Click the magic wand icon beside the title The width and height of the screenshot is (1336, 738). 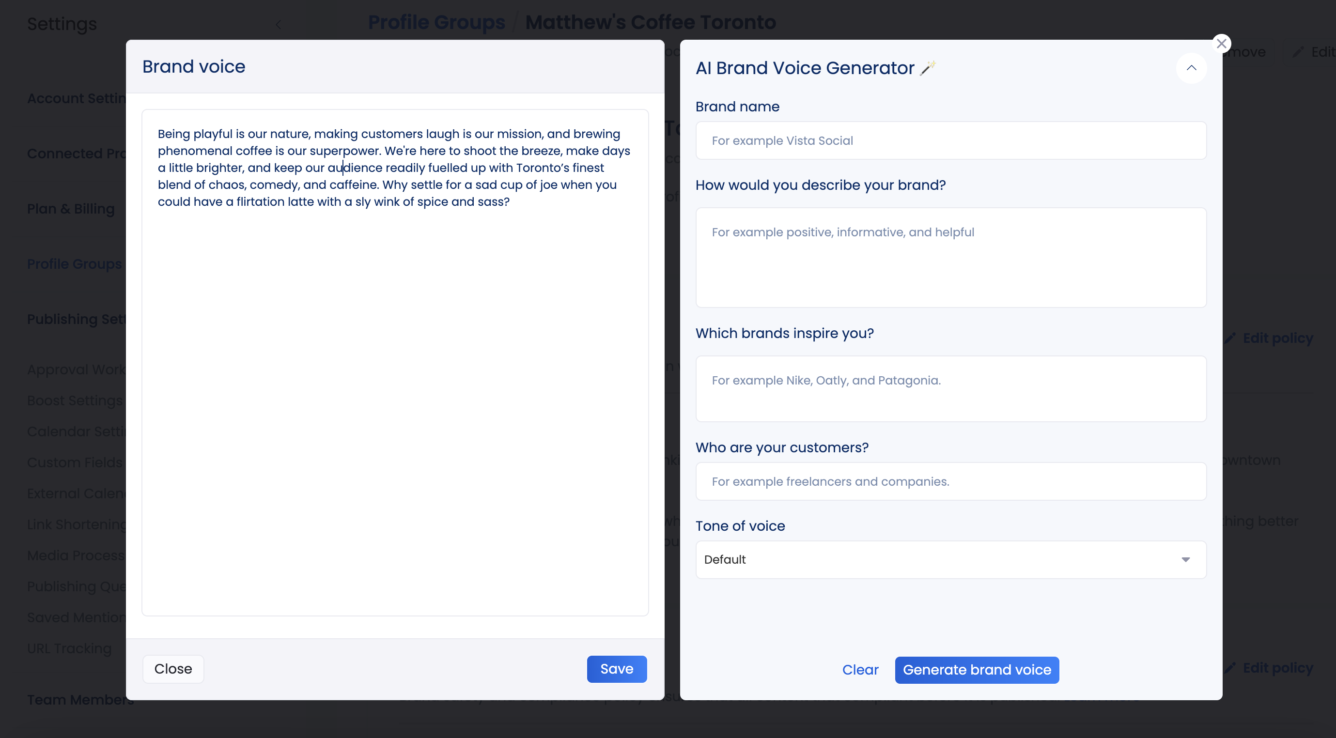tap(928, 68)
